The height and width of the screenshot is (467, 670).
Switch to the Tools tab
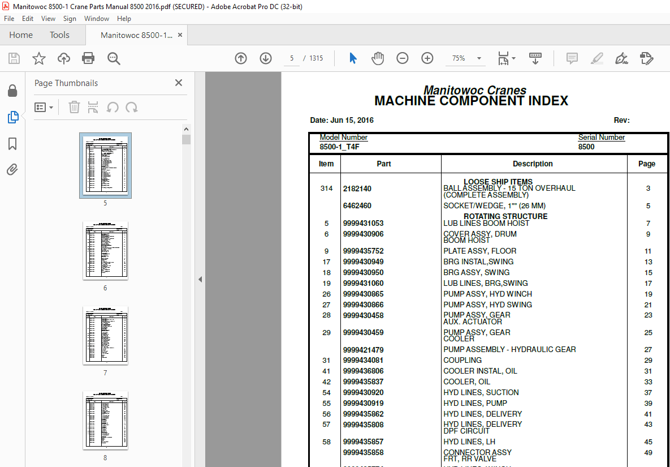[x=59, y=35]
